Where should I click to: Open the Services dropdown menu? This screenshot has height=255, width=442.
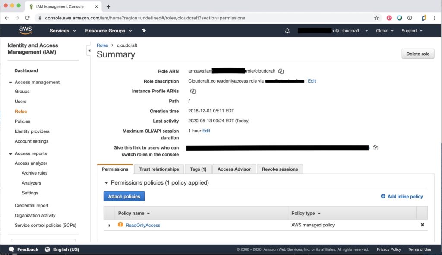(63, 31)
